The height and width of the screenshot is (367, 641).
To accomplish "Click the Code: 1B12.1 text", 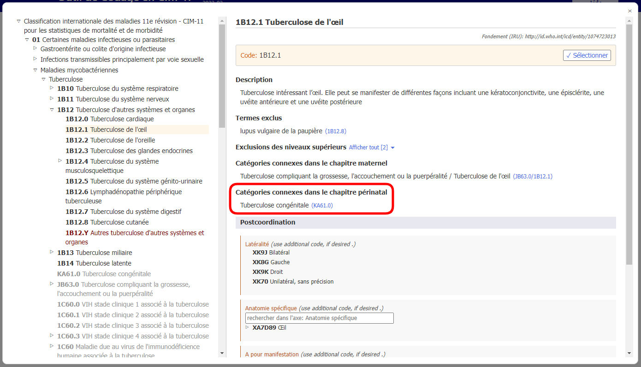I will [x=261, y=55].
